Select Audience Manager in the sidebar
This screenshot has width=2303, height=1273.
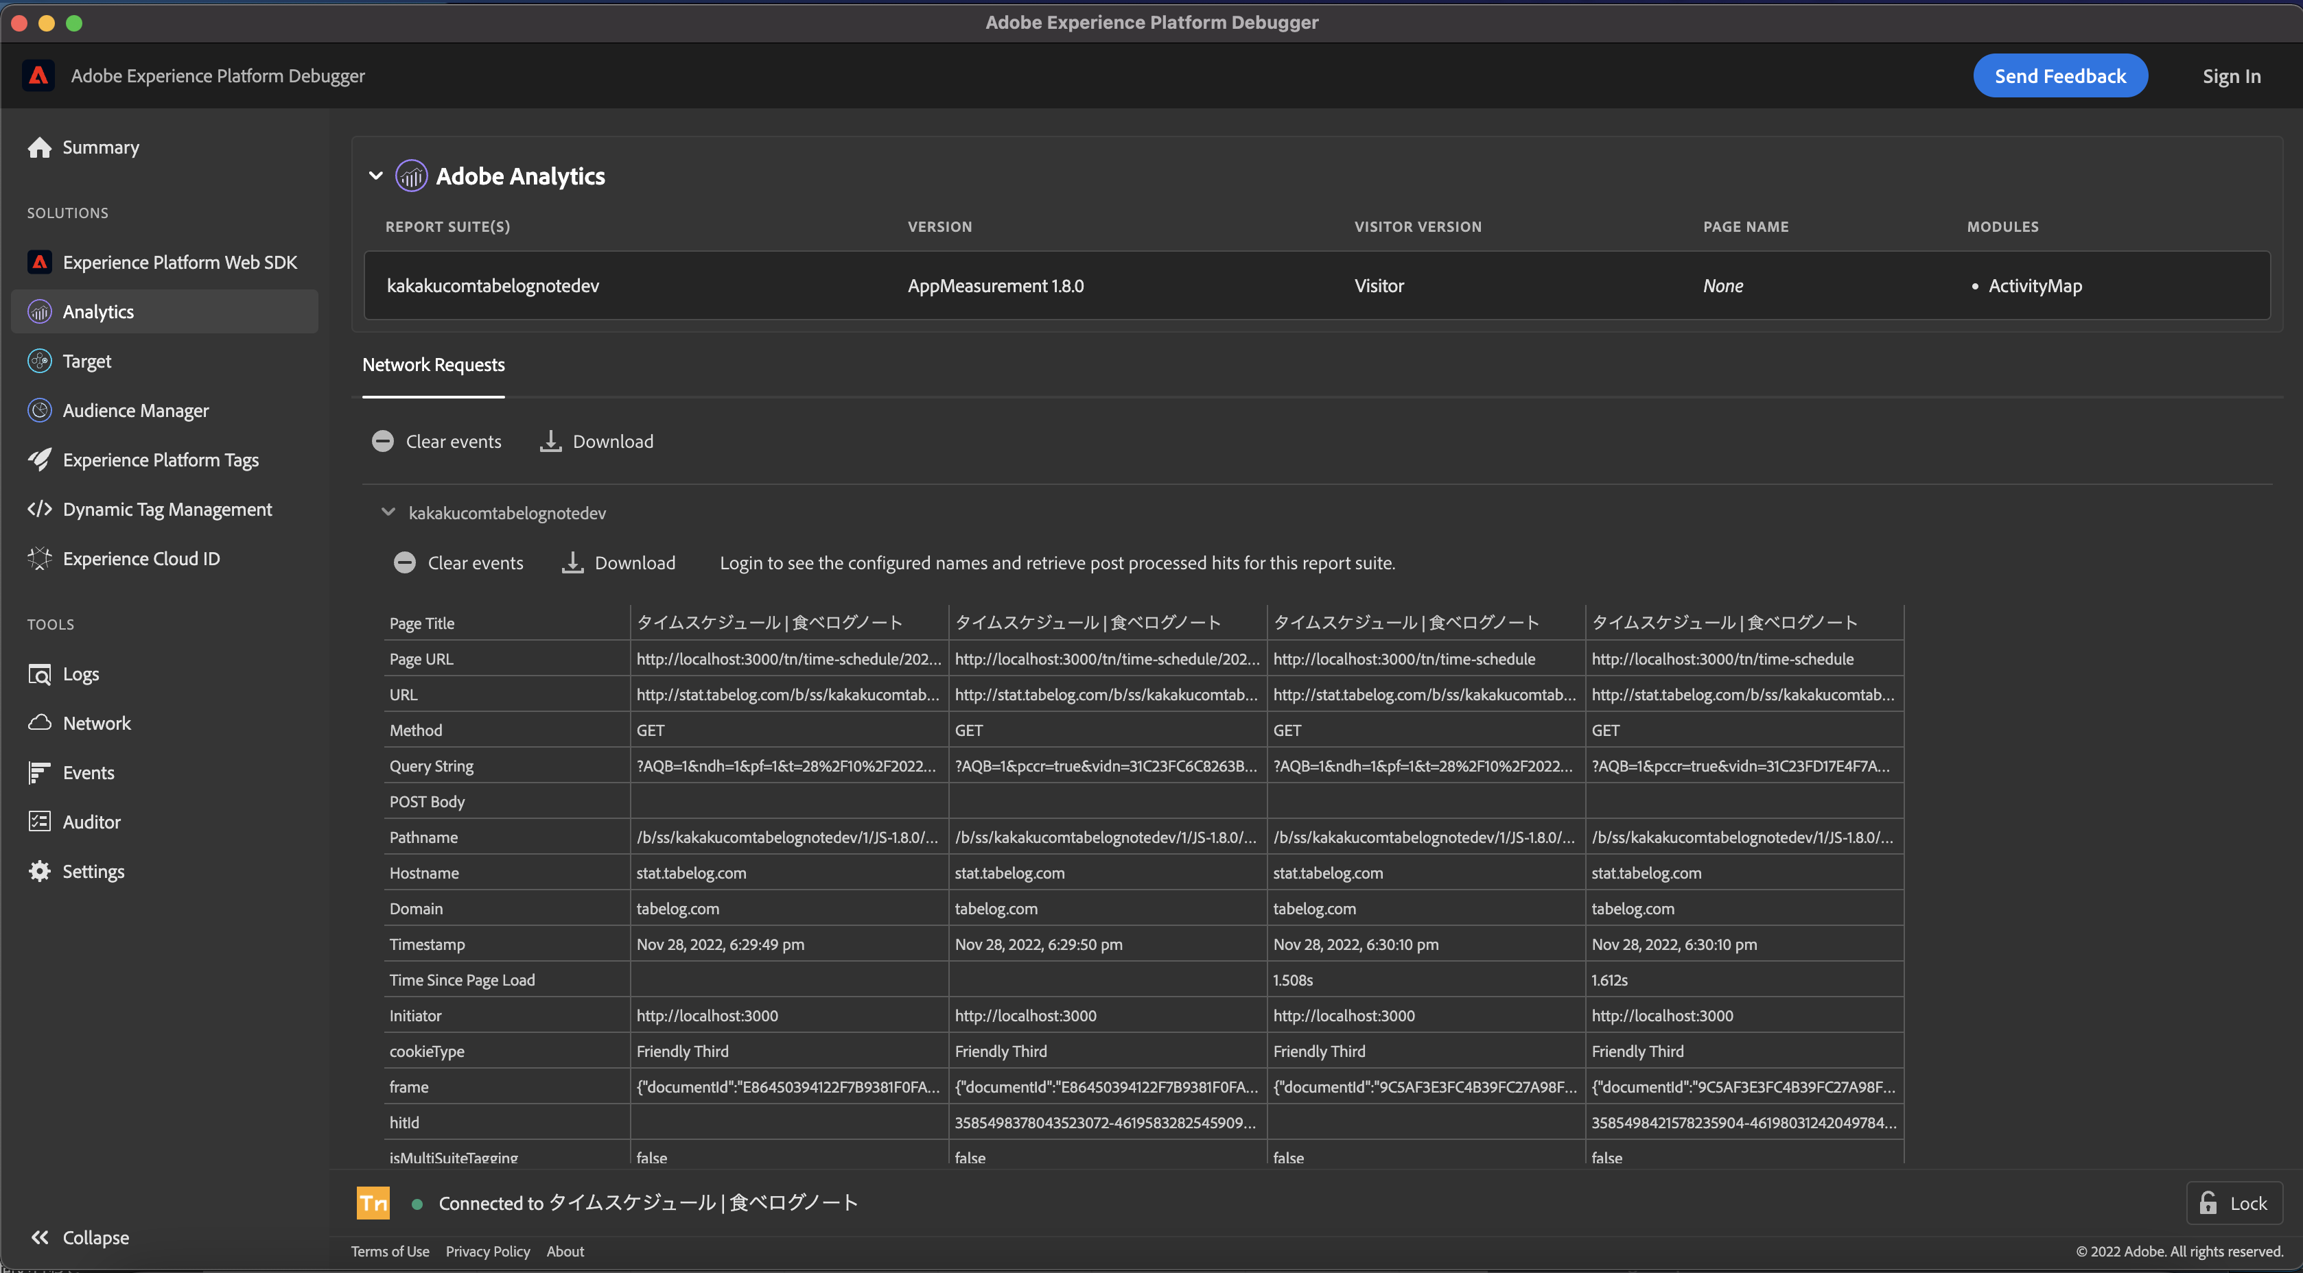click(134, 410)
